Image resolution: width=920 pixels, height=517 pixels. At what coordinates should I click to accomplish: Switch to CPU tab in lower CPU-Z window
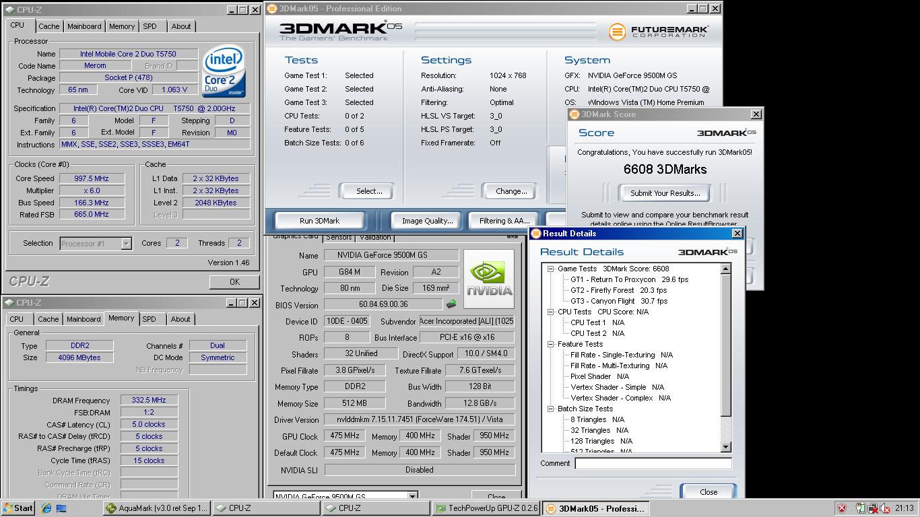tap(17, 319)
